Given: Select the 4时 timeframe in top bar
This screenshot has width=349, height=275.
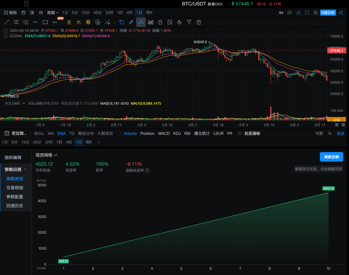Looking at the screenshot, I should tap(129, 13).
